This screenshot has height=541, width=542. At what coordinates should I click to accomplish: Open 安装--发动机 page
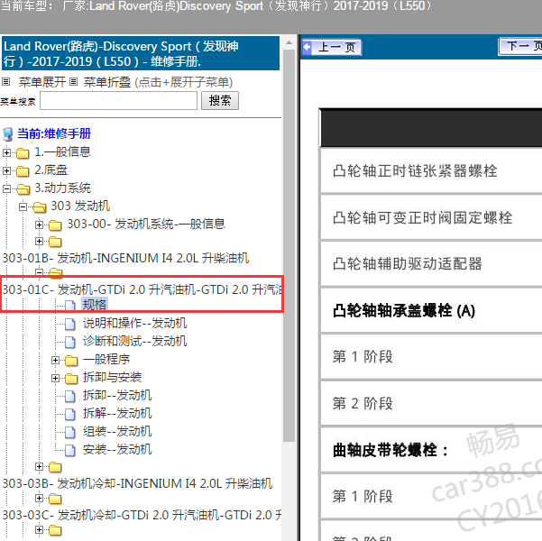pos(117,449)
